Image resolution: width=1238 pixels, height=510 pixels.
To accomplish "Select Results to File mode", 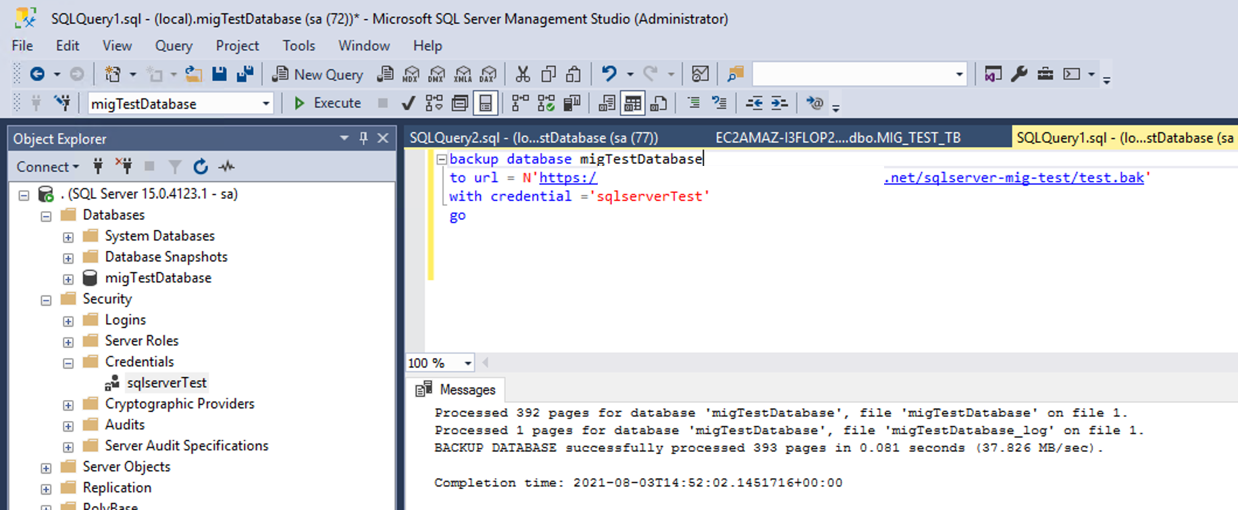I will pos(659,103).
